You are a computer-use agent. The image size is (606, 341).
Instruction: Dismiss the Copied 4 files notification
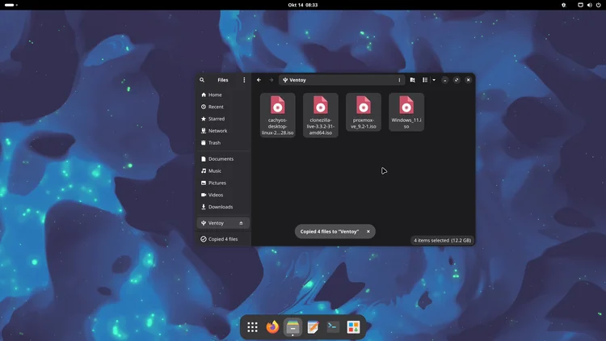[x=368, y=232]
